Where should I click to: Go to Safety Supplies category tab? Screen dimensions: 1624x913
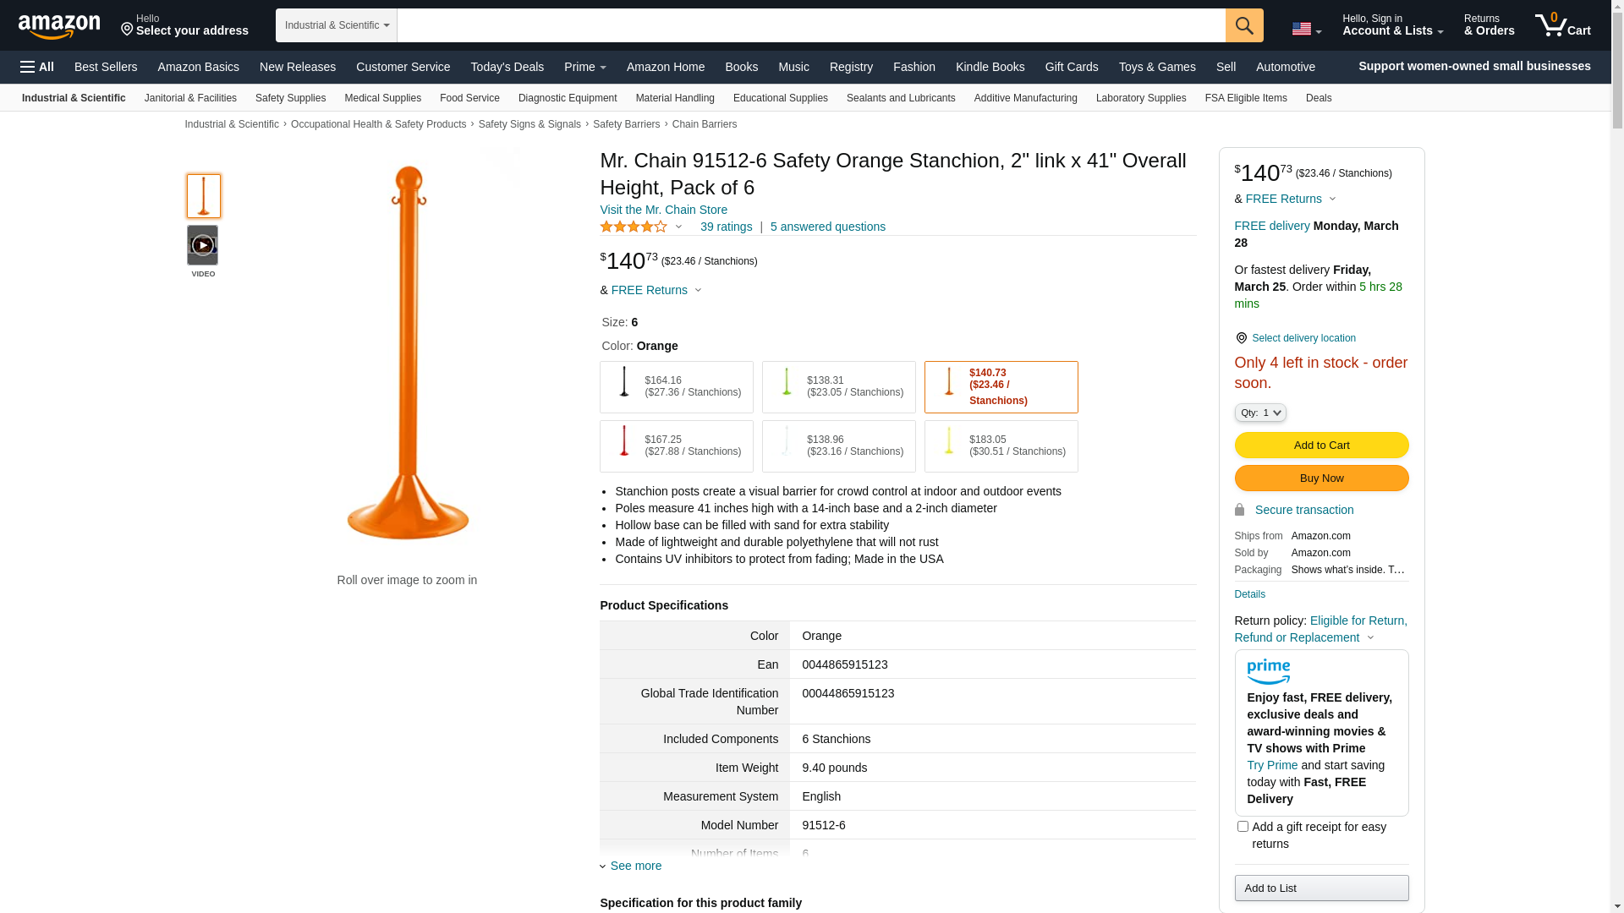coord(290,98)
